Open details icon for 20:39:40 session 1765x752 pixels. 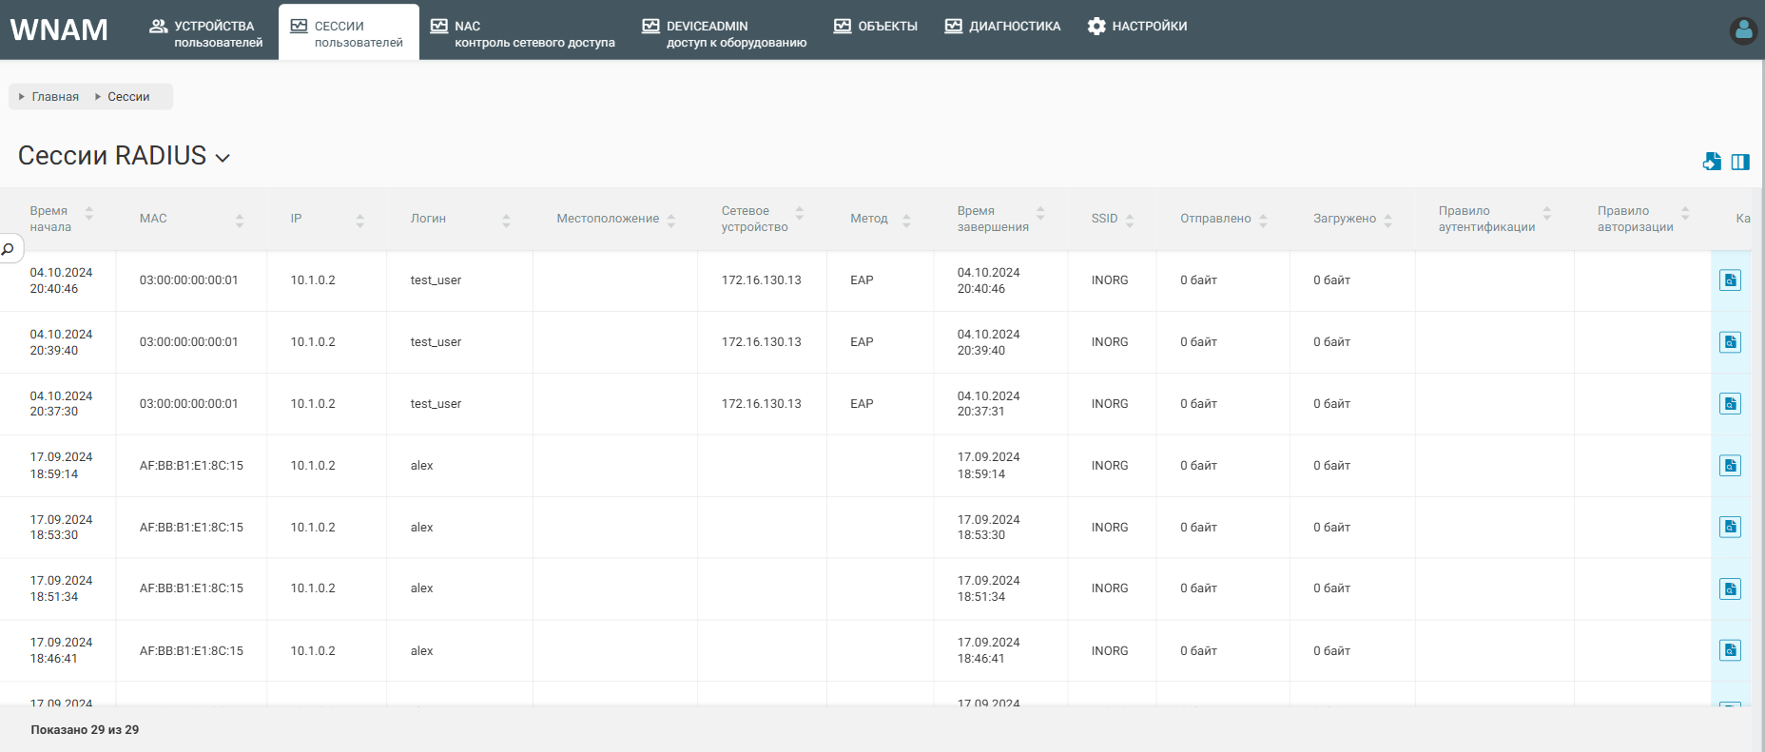pos(1730,342)
